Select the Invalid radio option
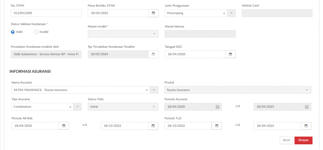The height and width of the screenshot is (150, 323). point(36,32)
